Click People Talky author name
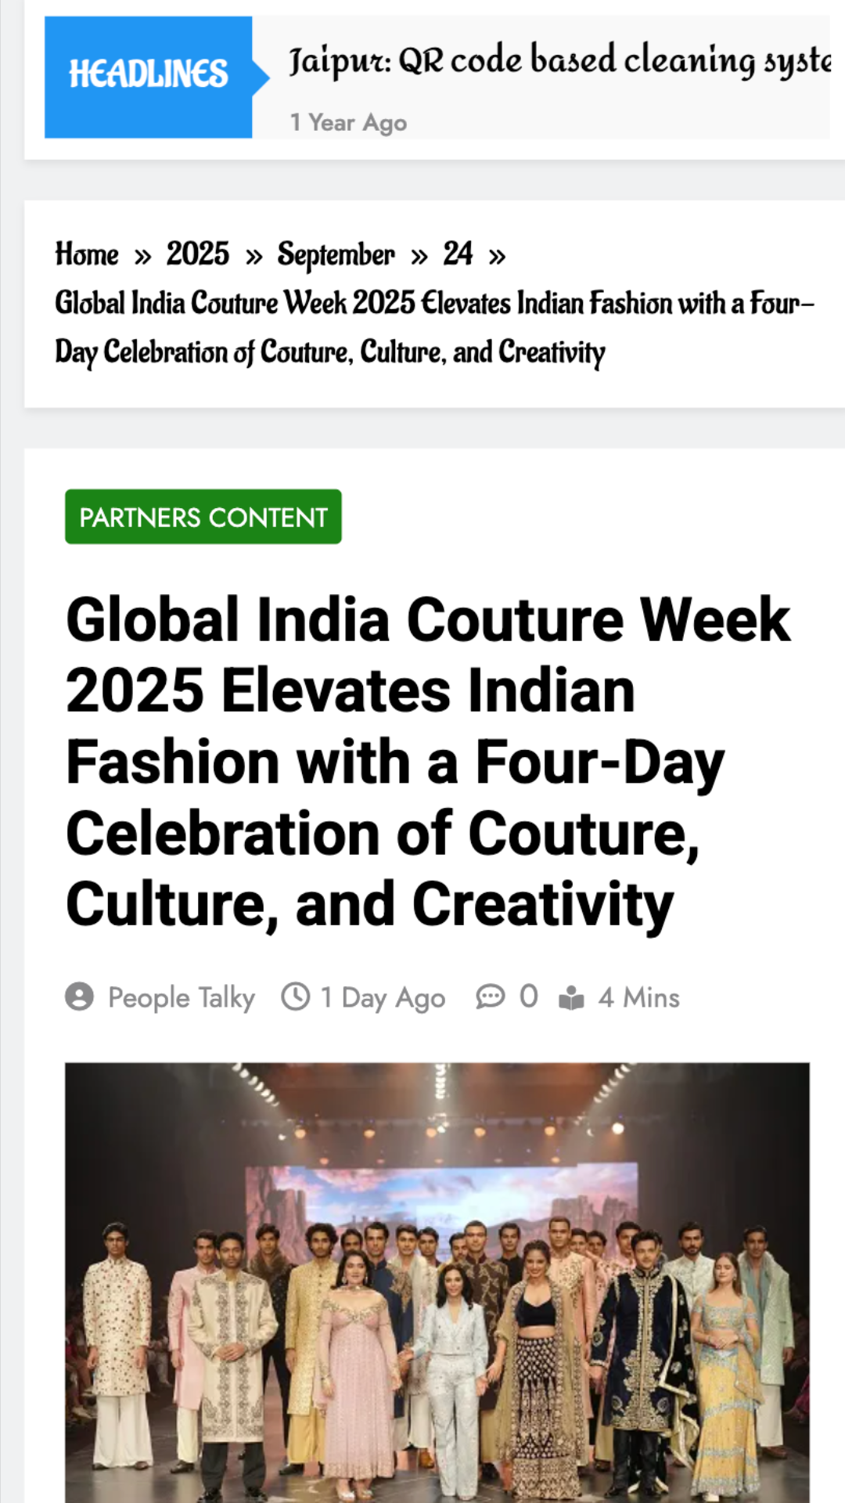The height and width of the screenshot is (1503, 845). 182,997
